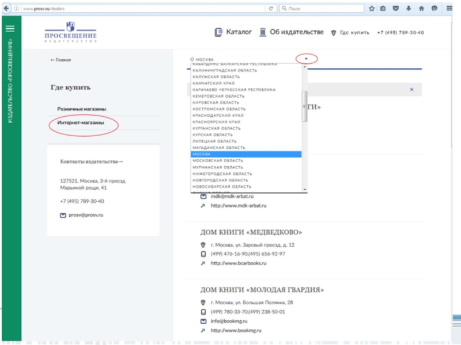Select Карачаево-Черкесская Республика option
This screenshot has height=345, width=461.
point(246,90)
